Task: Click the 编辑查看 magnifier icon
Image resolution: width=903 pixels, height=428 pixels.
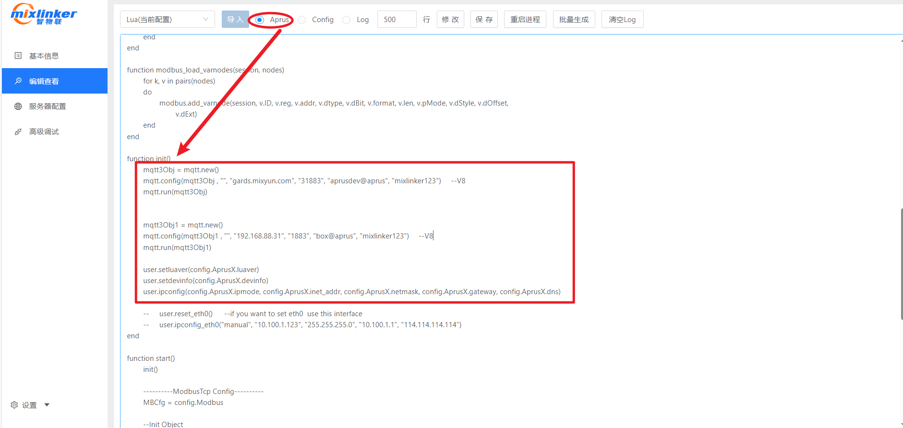Action: 18,81
